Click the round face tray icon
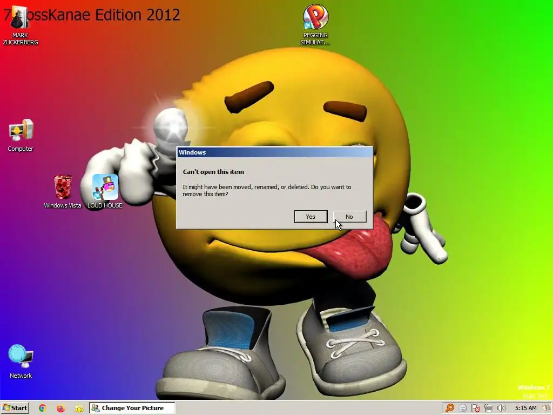Screen dimensions: 553x415 pos(463,408)
